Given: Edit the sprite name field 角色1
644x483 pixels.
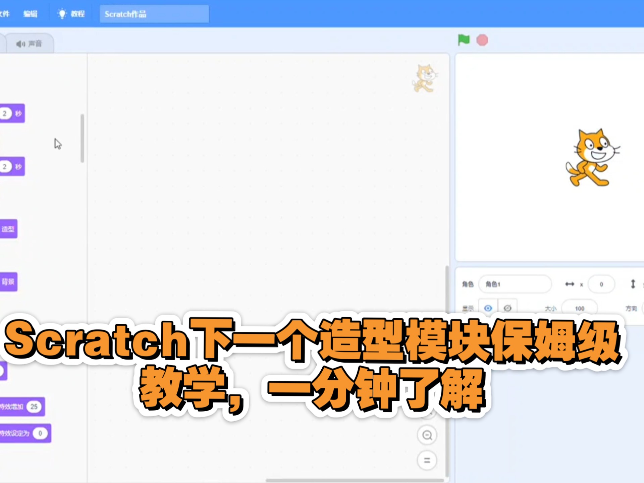Looking at the screenshot, I should 515,284.
